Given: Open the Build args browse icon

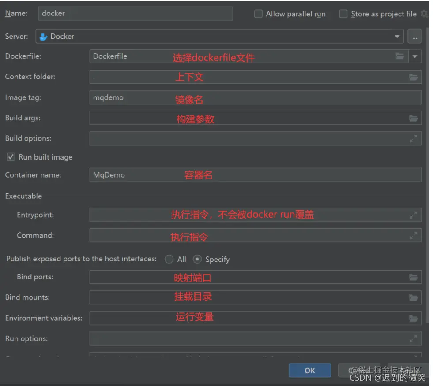Looking at the screenshot, I should [x=413, y=118].
